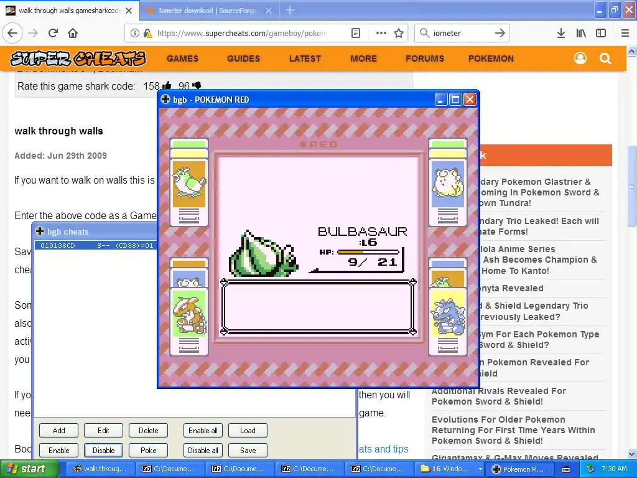The image size is (637, 478).
Task: Submit the iometer search with arrow
Action: (500, 34)
